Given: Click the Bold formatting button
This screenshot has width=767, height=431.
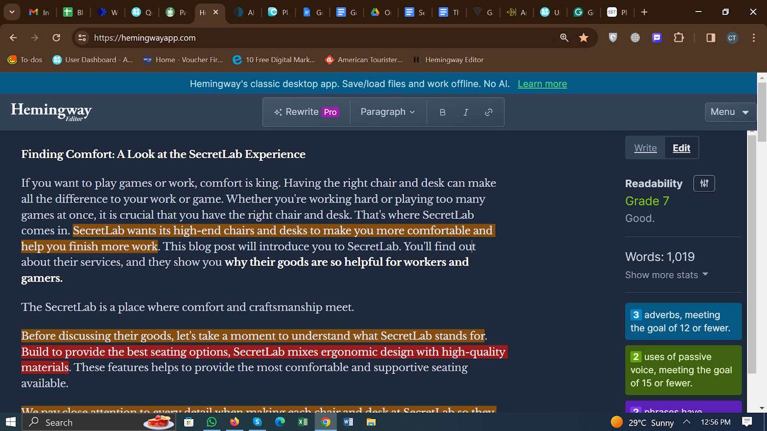Looking at the screenshot, I should tap(442, 112).
